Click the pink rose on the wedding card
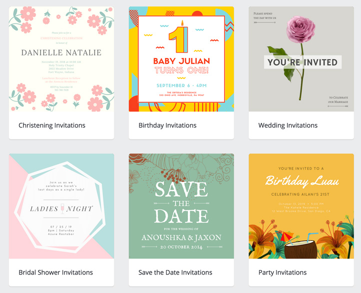 (300, 30)
